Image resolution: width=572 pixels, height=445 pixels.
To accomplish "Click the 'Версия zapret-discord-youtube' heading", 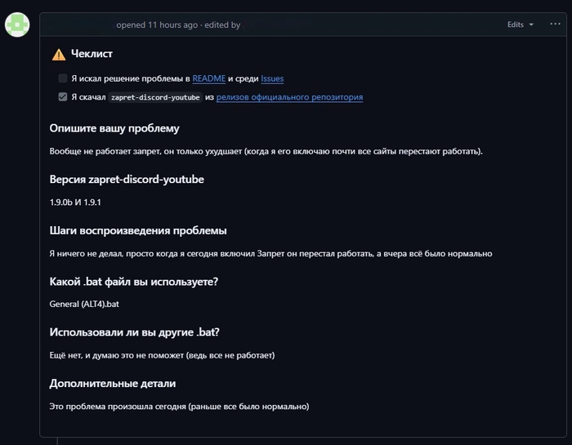I will click(127, 179).
